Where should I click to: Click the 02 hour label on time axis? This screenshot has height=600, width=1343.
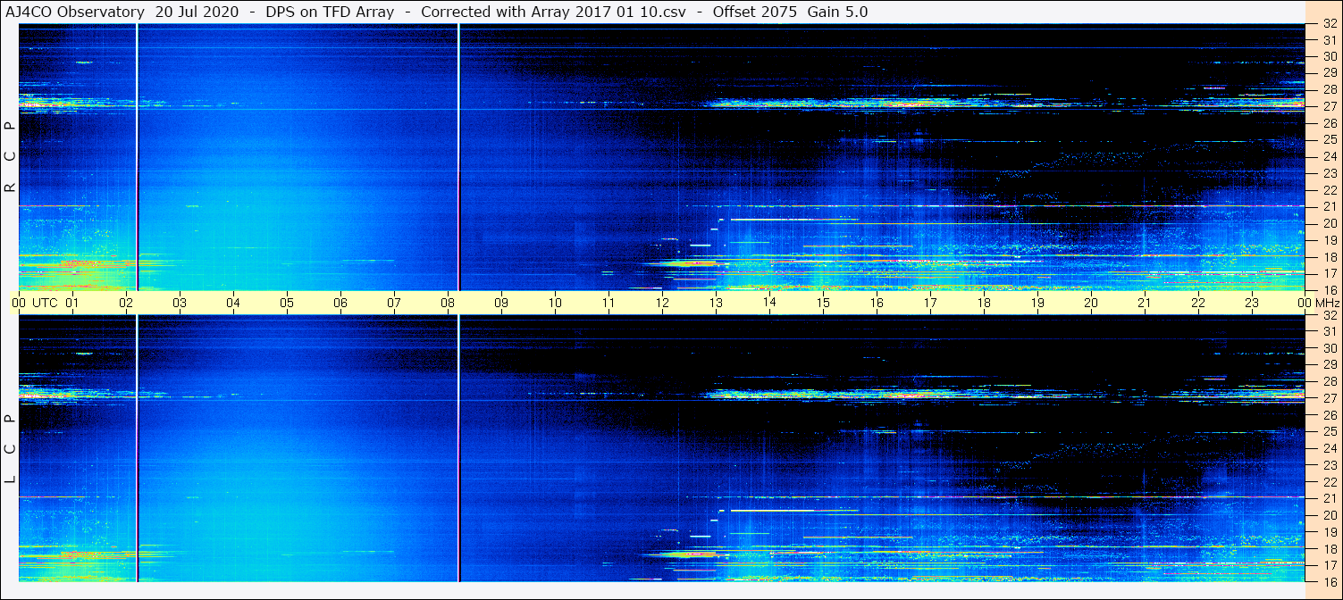click(x=126, y=303)
